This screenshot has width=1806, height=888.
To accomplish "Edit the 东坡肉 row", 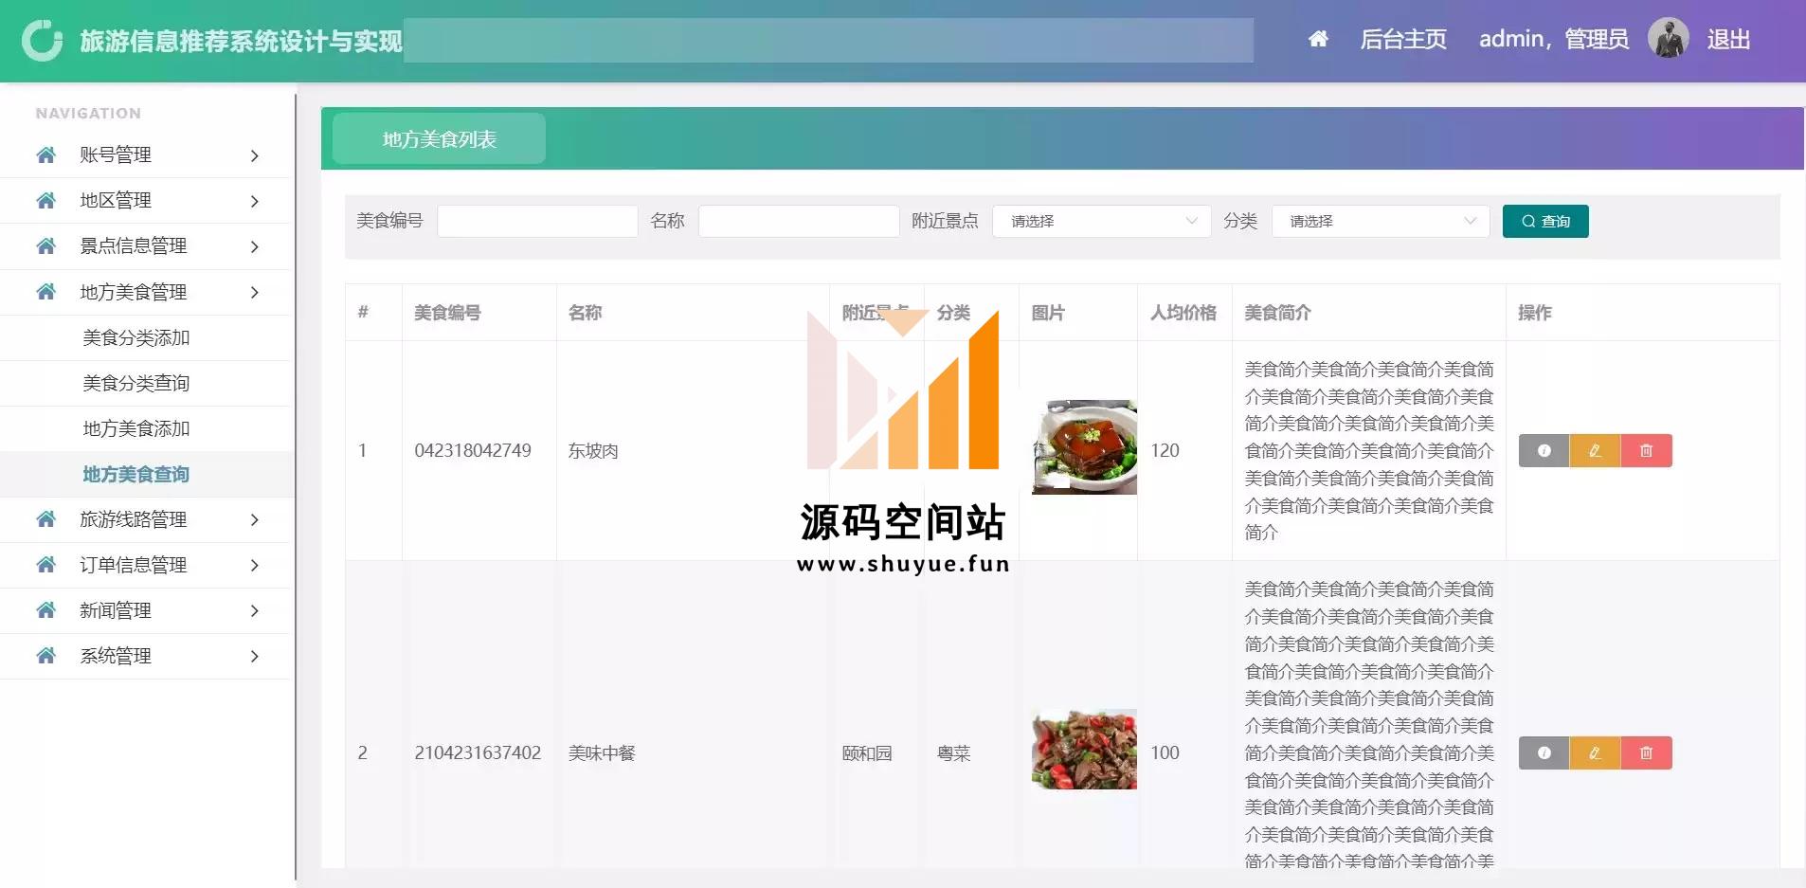I will click(1595, 451).
